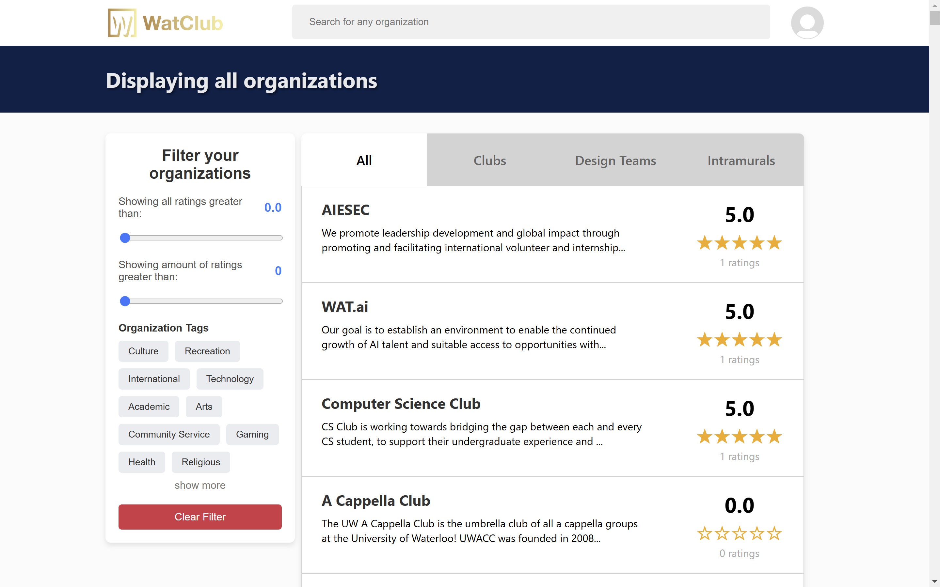The width and height of the screenshot is (940, 587).
Task: Click Computer Science Club's star rating
Action: 739,437
